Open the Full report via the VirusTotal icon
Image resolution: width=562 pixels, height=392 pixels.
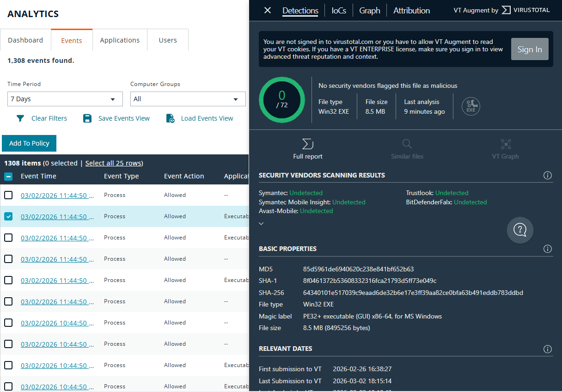(x=307, y=144)
